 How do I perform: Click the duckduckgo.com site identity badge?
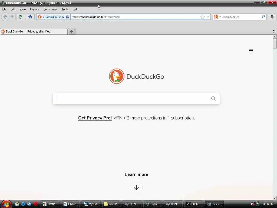click(x=53, y=17)
